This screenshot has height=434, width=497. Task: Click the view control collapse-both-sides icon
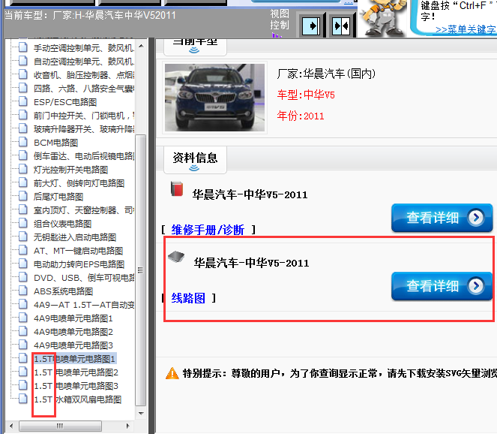click(x=341, y=26)
